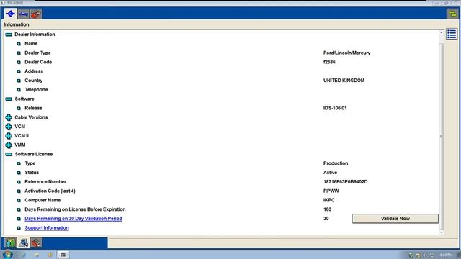
Task: Click the IKPC computer name value
Action: point(328,200)
